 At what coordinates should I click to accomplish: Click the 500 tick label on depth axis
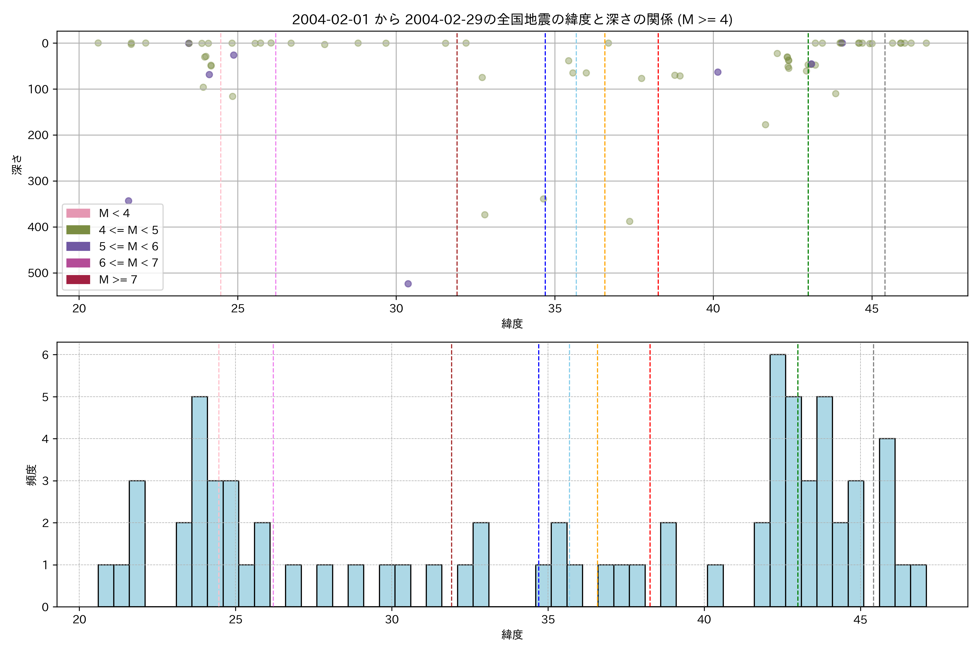click(38, 273)
